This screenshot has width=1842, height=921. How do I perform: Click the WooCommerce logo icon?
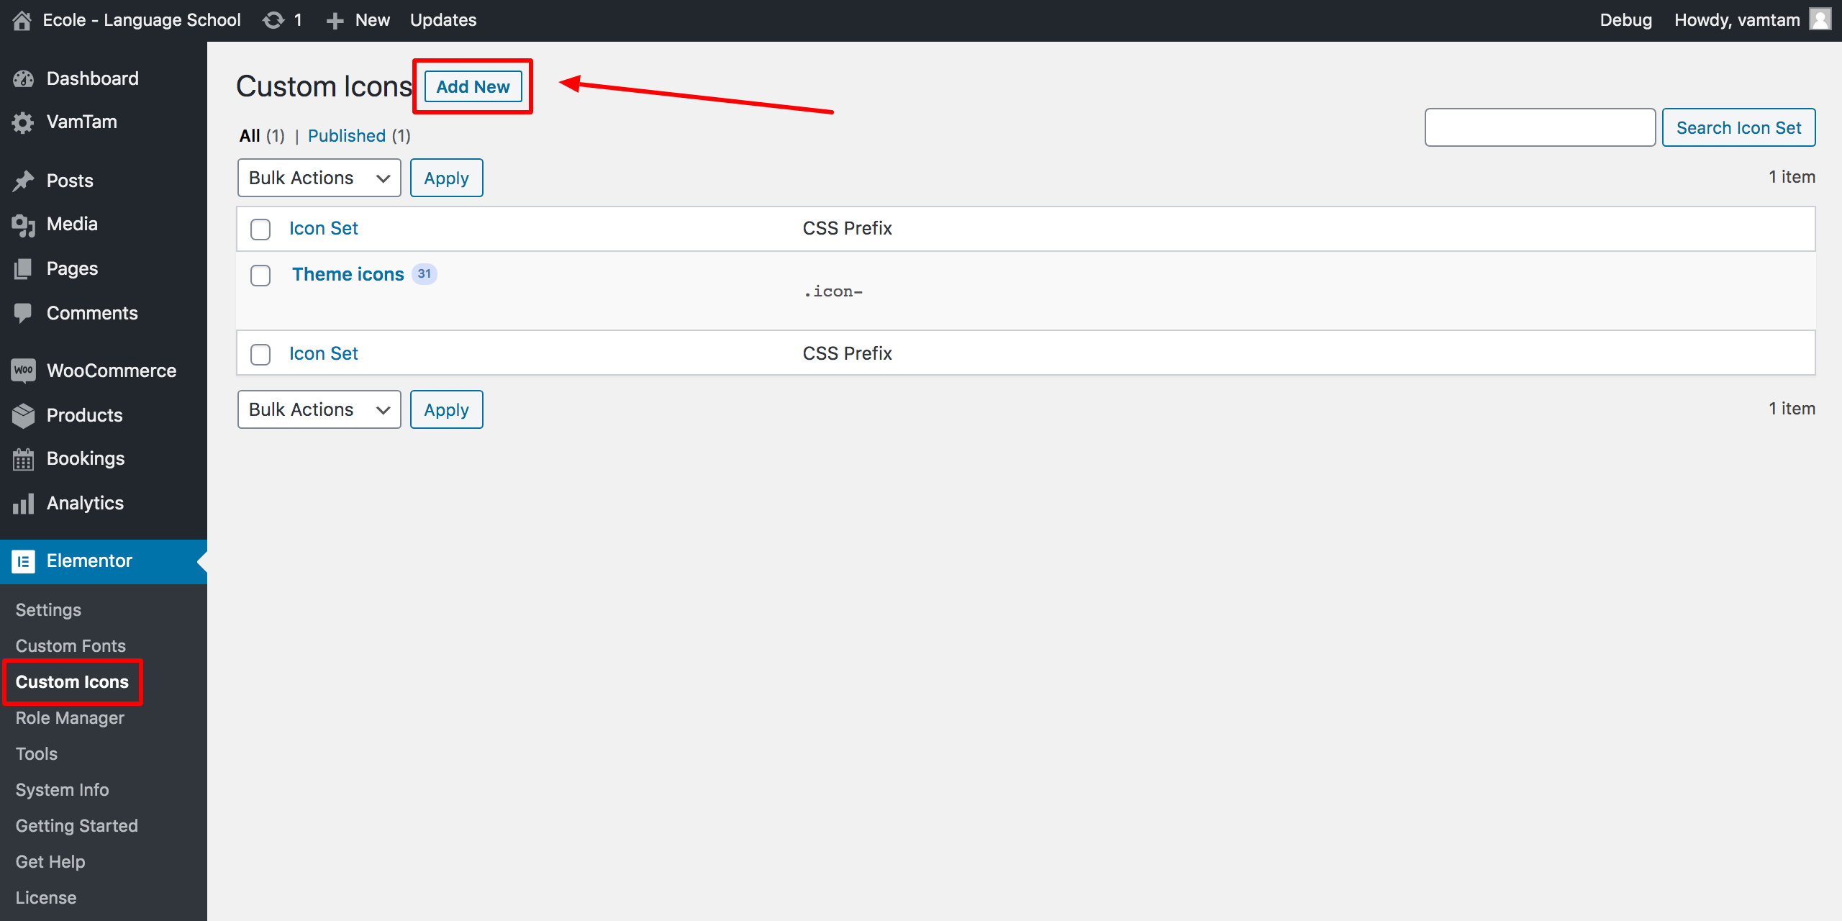[23, 371]
